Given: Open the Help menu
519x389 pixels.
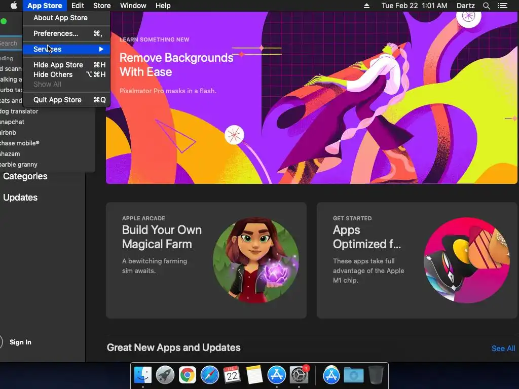Looking at the screenshot, I should pos(163,6).
